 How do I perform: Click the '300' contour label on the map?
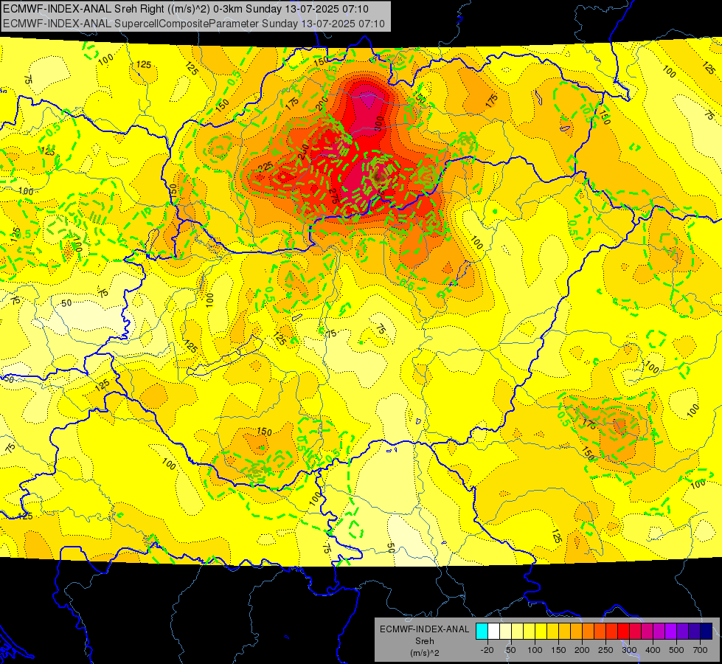(378, 123)
